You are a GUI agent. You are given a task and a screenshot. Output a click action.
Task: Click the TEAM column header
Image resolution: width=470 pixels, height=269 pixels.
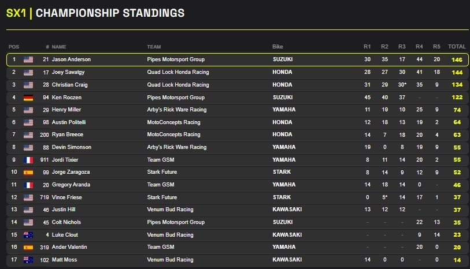(x=154, y=46)
